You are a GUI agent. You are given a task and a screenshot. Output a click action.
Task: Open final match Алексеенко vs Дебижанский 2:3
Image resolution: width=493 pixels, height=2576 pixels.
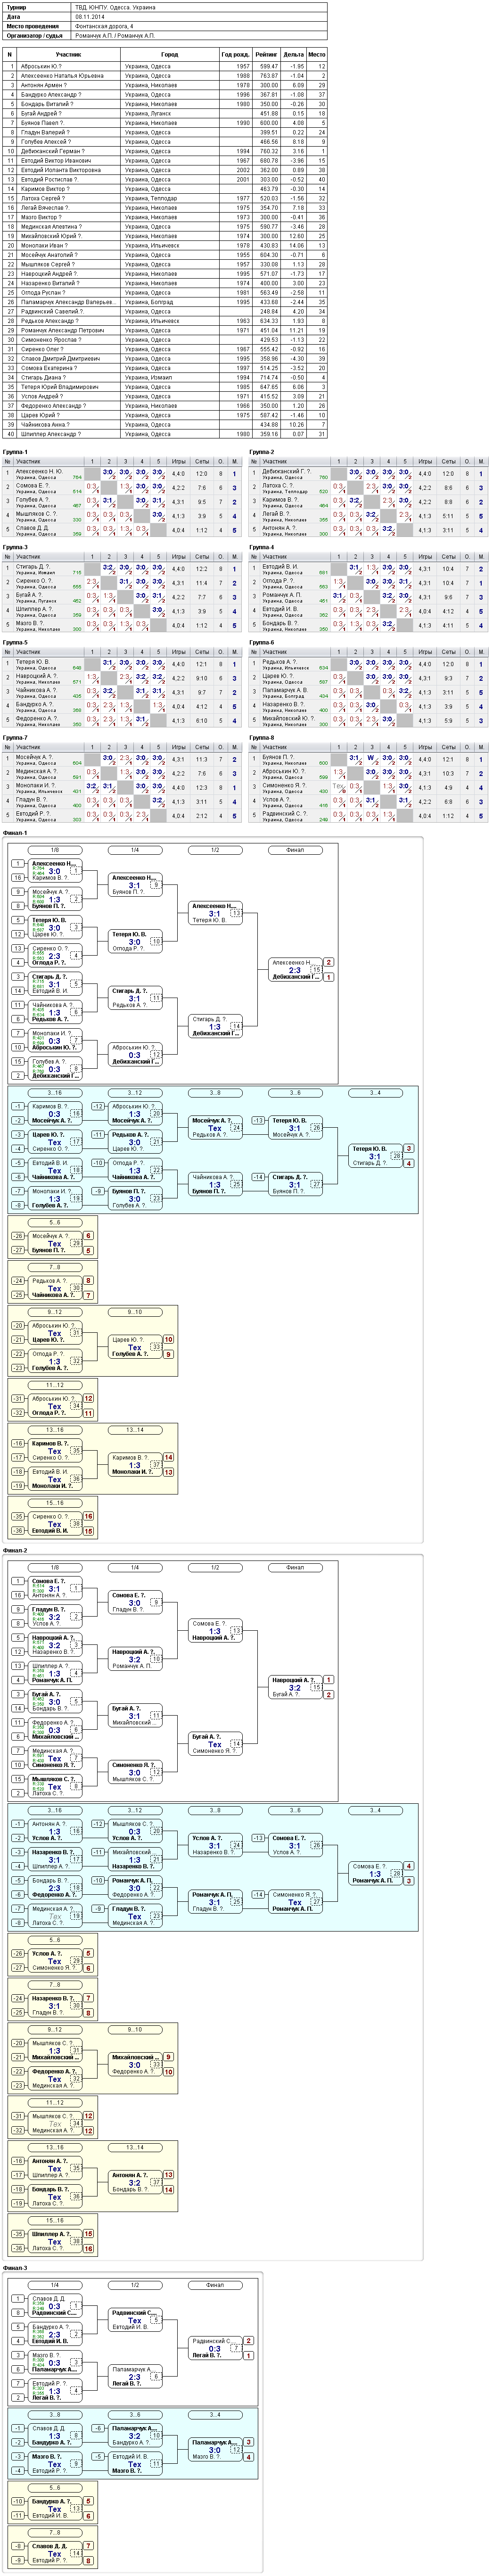[295, 969]
